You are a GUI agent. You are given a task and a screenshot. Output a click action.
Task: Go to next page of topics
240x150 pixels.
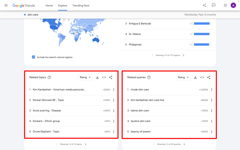point(85,144)
